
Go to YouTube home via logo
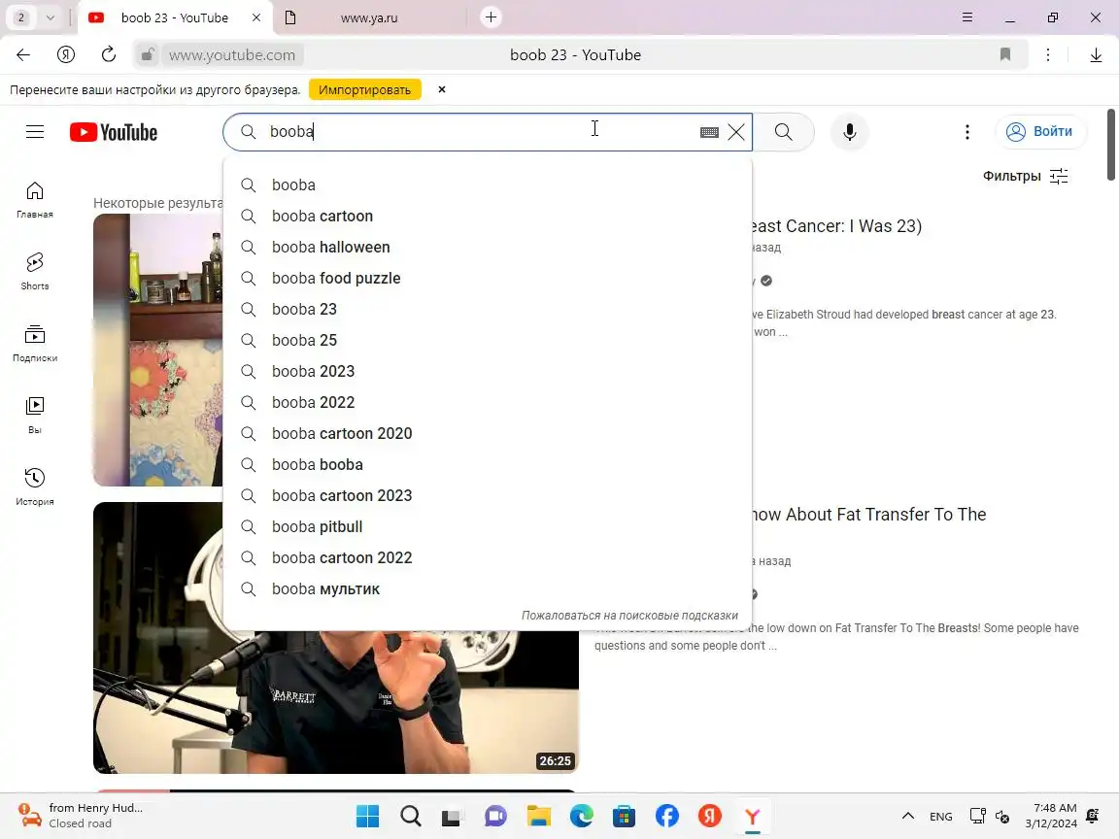click(114, 132)
